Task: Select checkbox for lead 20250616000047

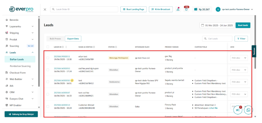Action: (x=48, y=94)
